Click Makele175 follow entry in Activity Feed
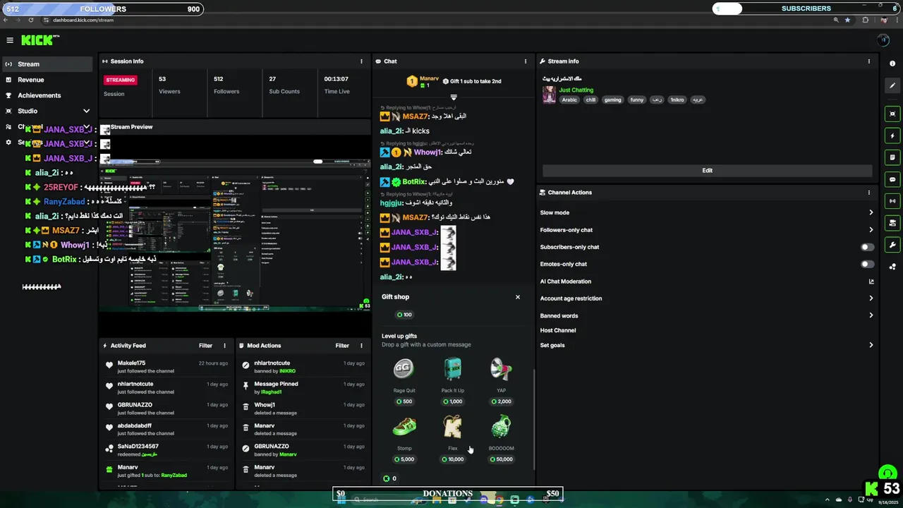 pos(166,367)
